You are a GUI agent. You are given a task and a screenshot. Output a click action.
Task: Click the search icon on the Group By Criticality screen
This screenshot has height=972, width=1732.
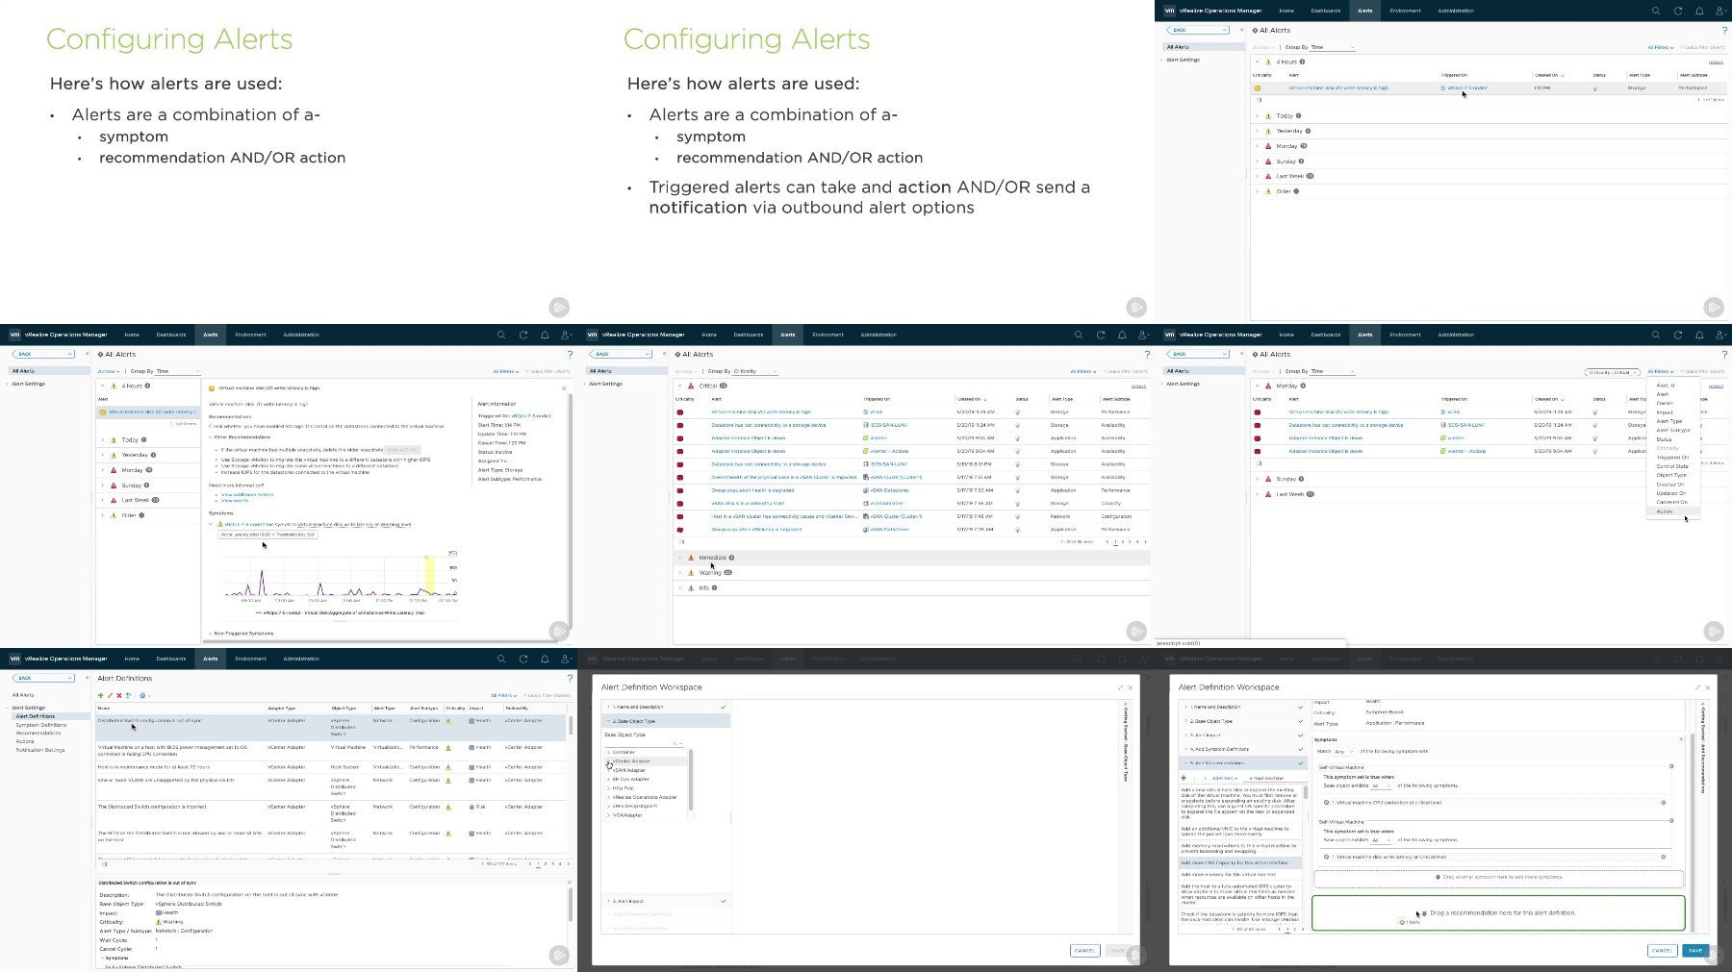click(x=1079, y=335)
